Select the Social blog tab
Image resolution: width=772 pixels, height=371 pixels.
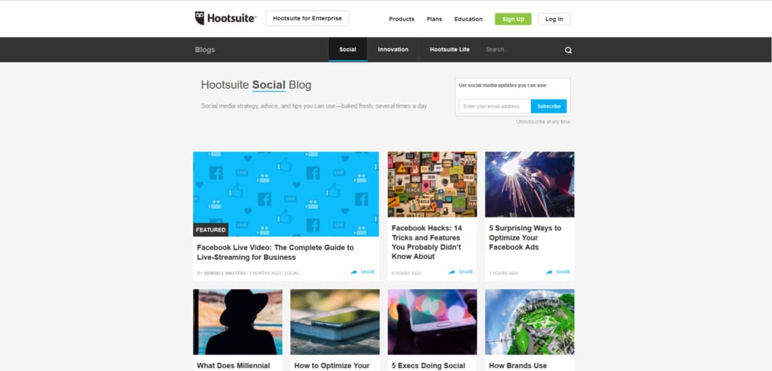pyautogui.click(x=347, y=50)
